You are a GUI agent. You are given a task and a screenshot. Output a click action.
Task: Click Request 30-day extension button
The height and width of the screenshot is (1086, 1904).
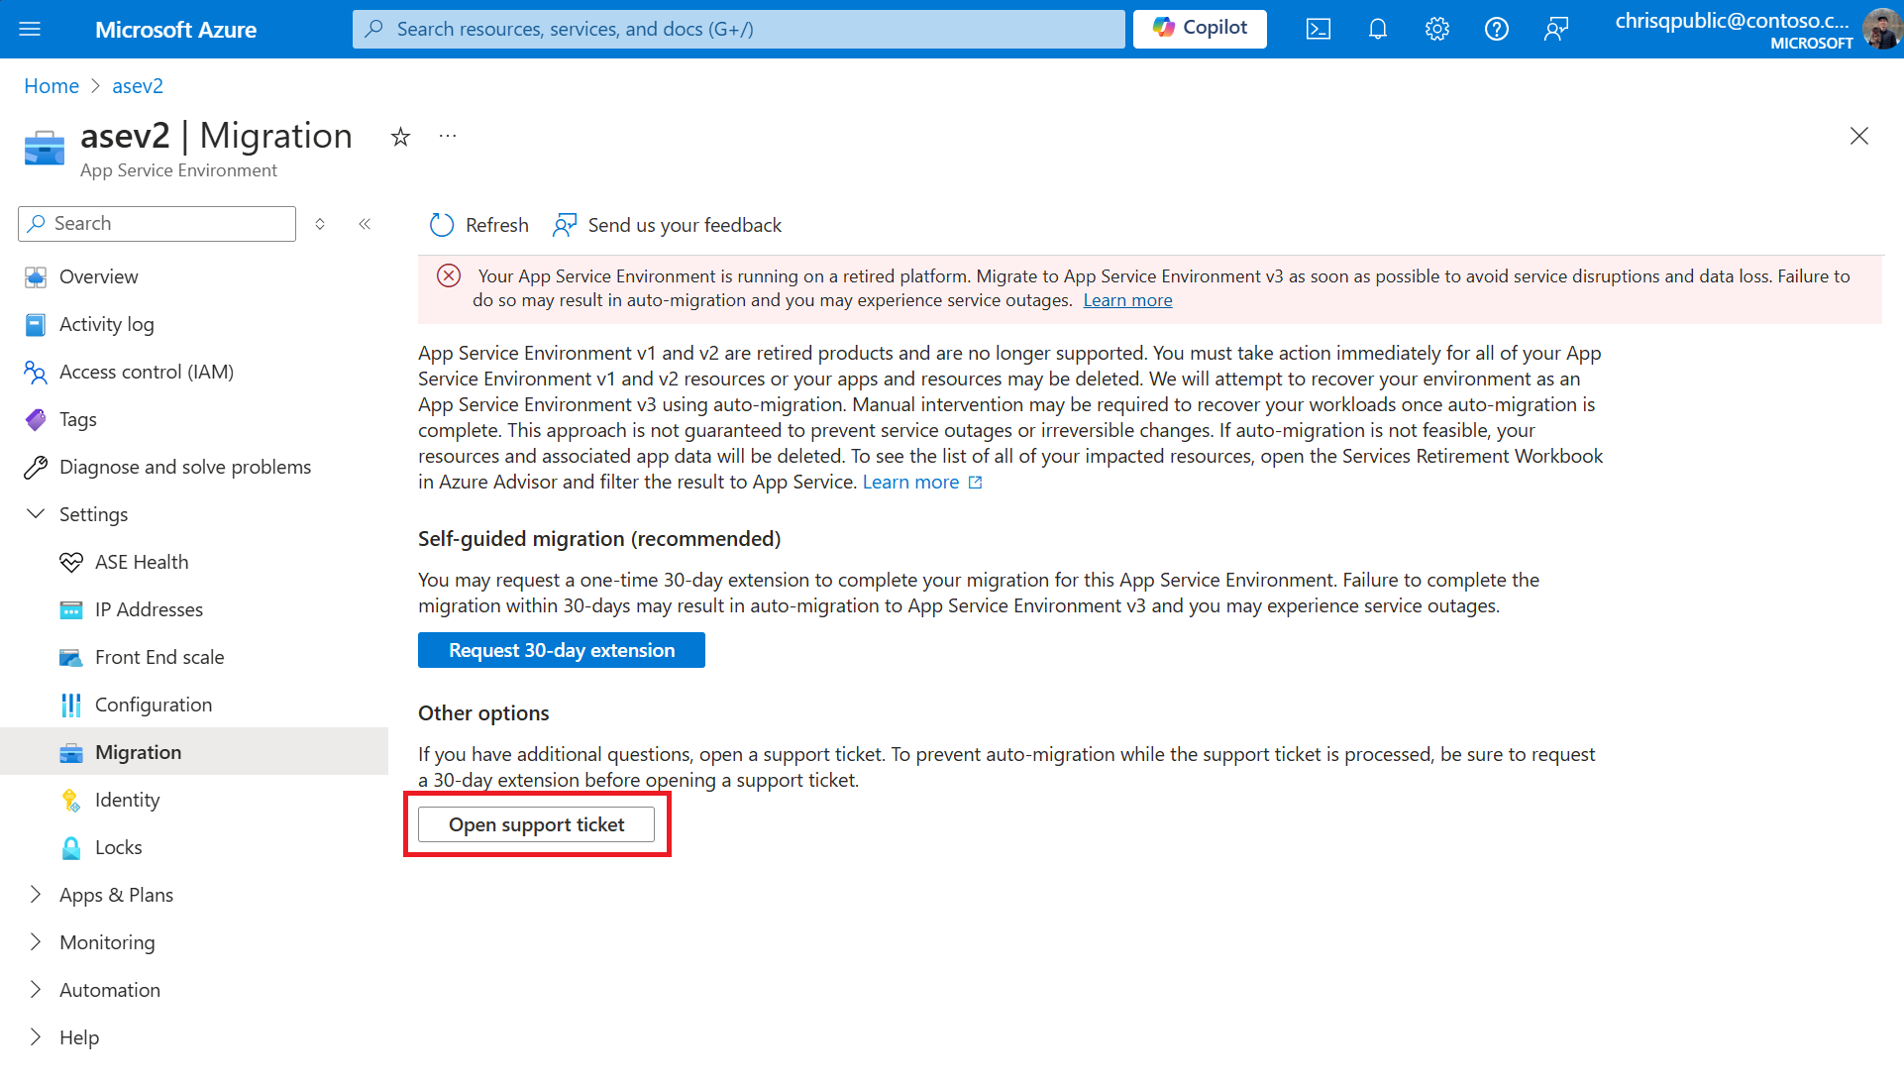click(561, 650)
